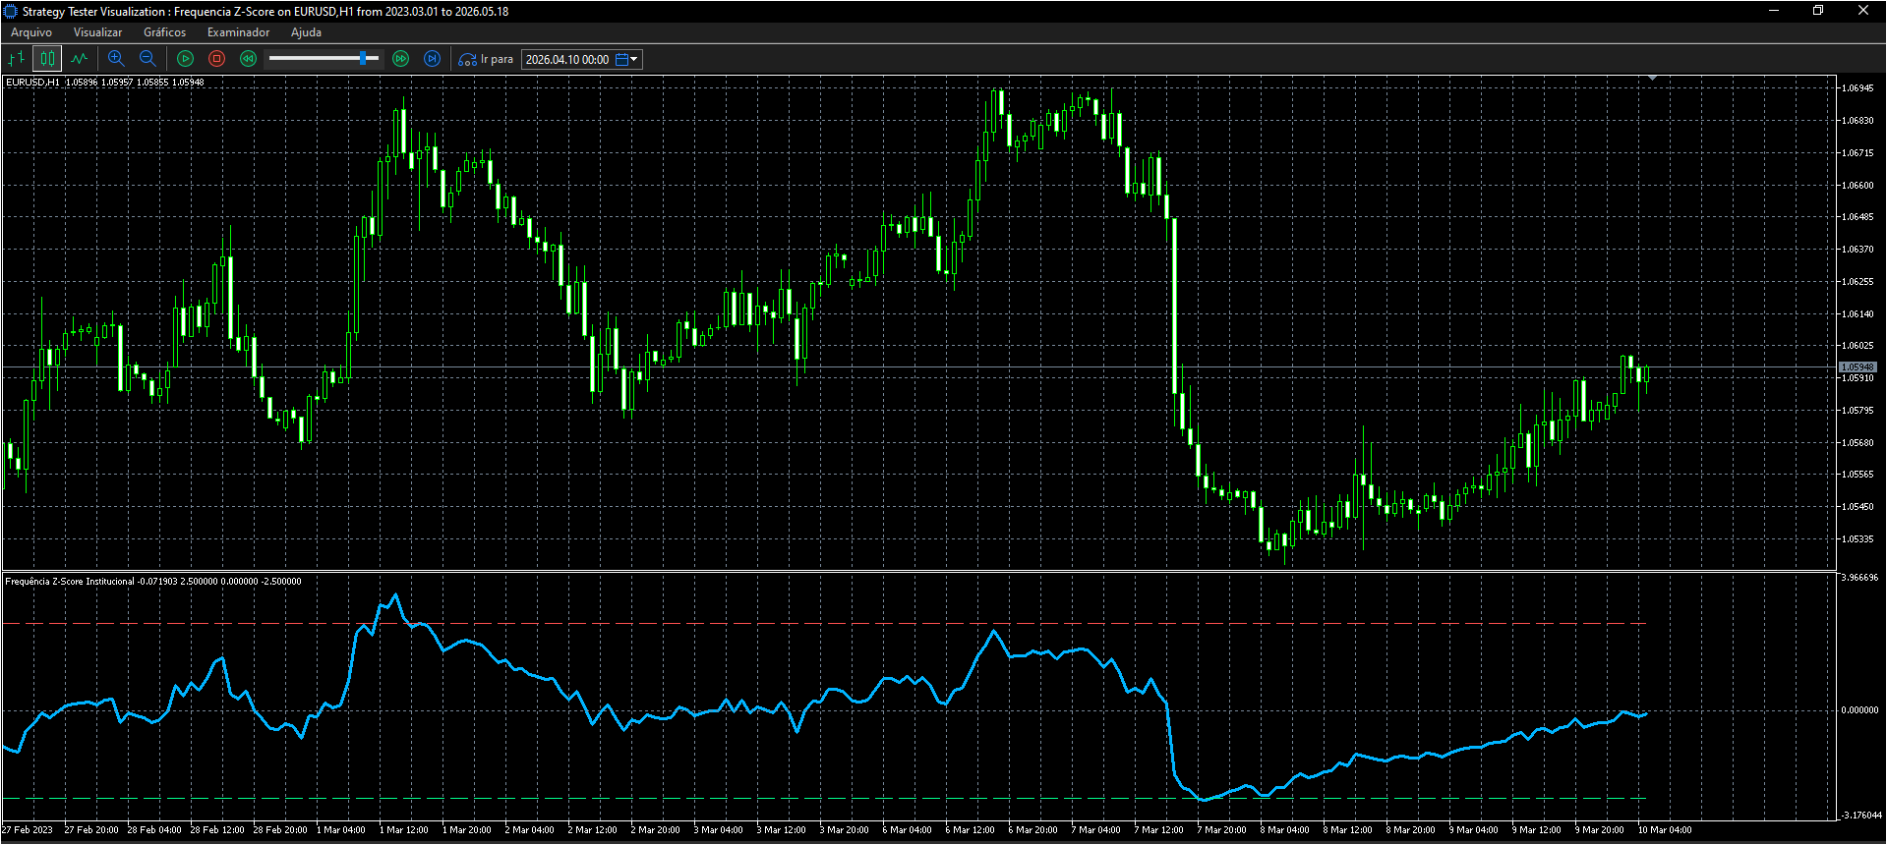
Task: Zoom in on the chart
Action: tap(116, 59)
